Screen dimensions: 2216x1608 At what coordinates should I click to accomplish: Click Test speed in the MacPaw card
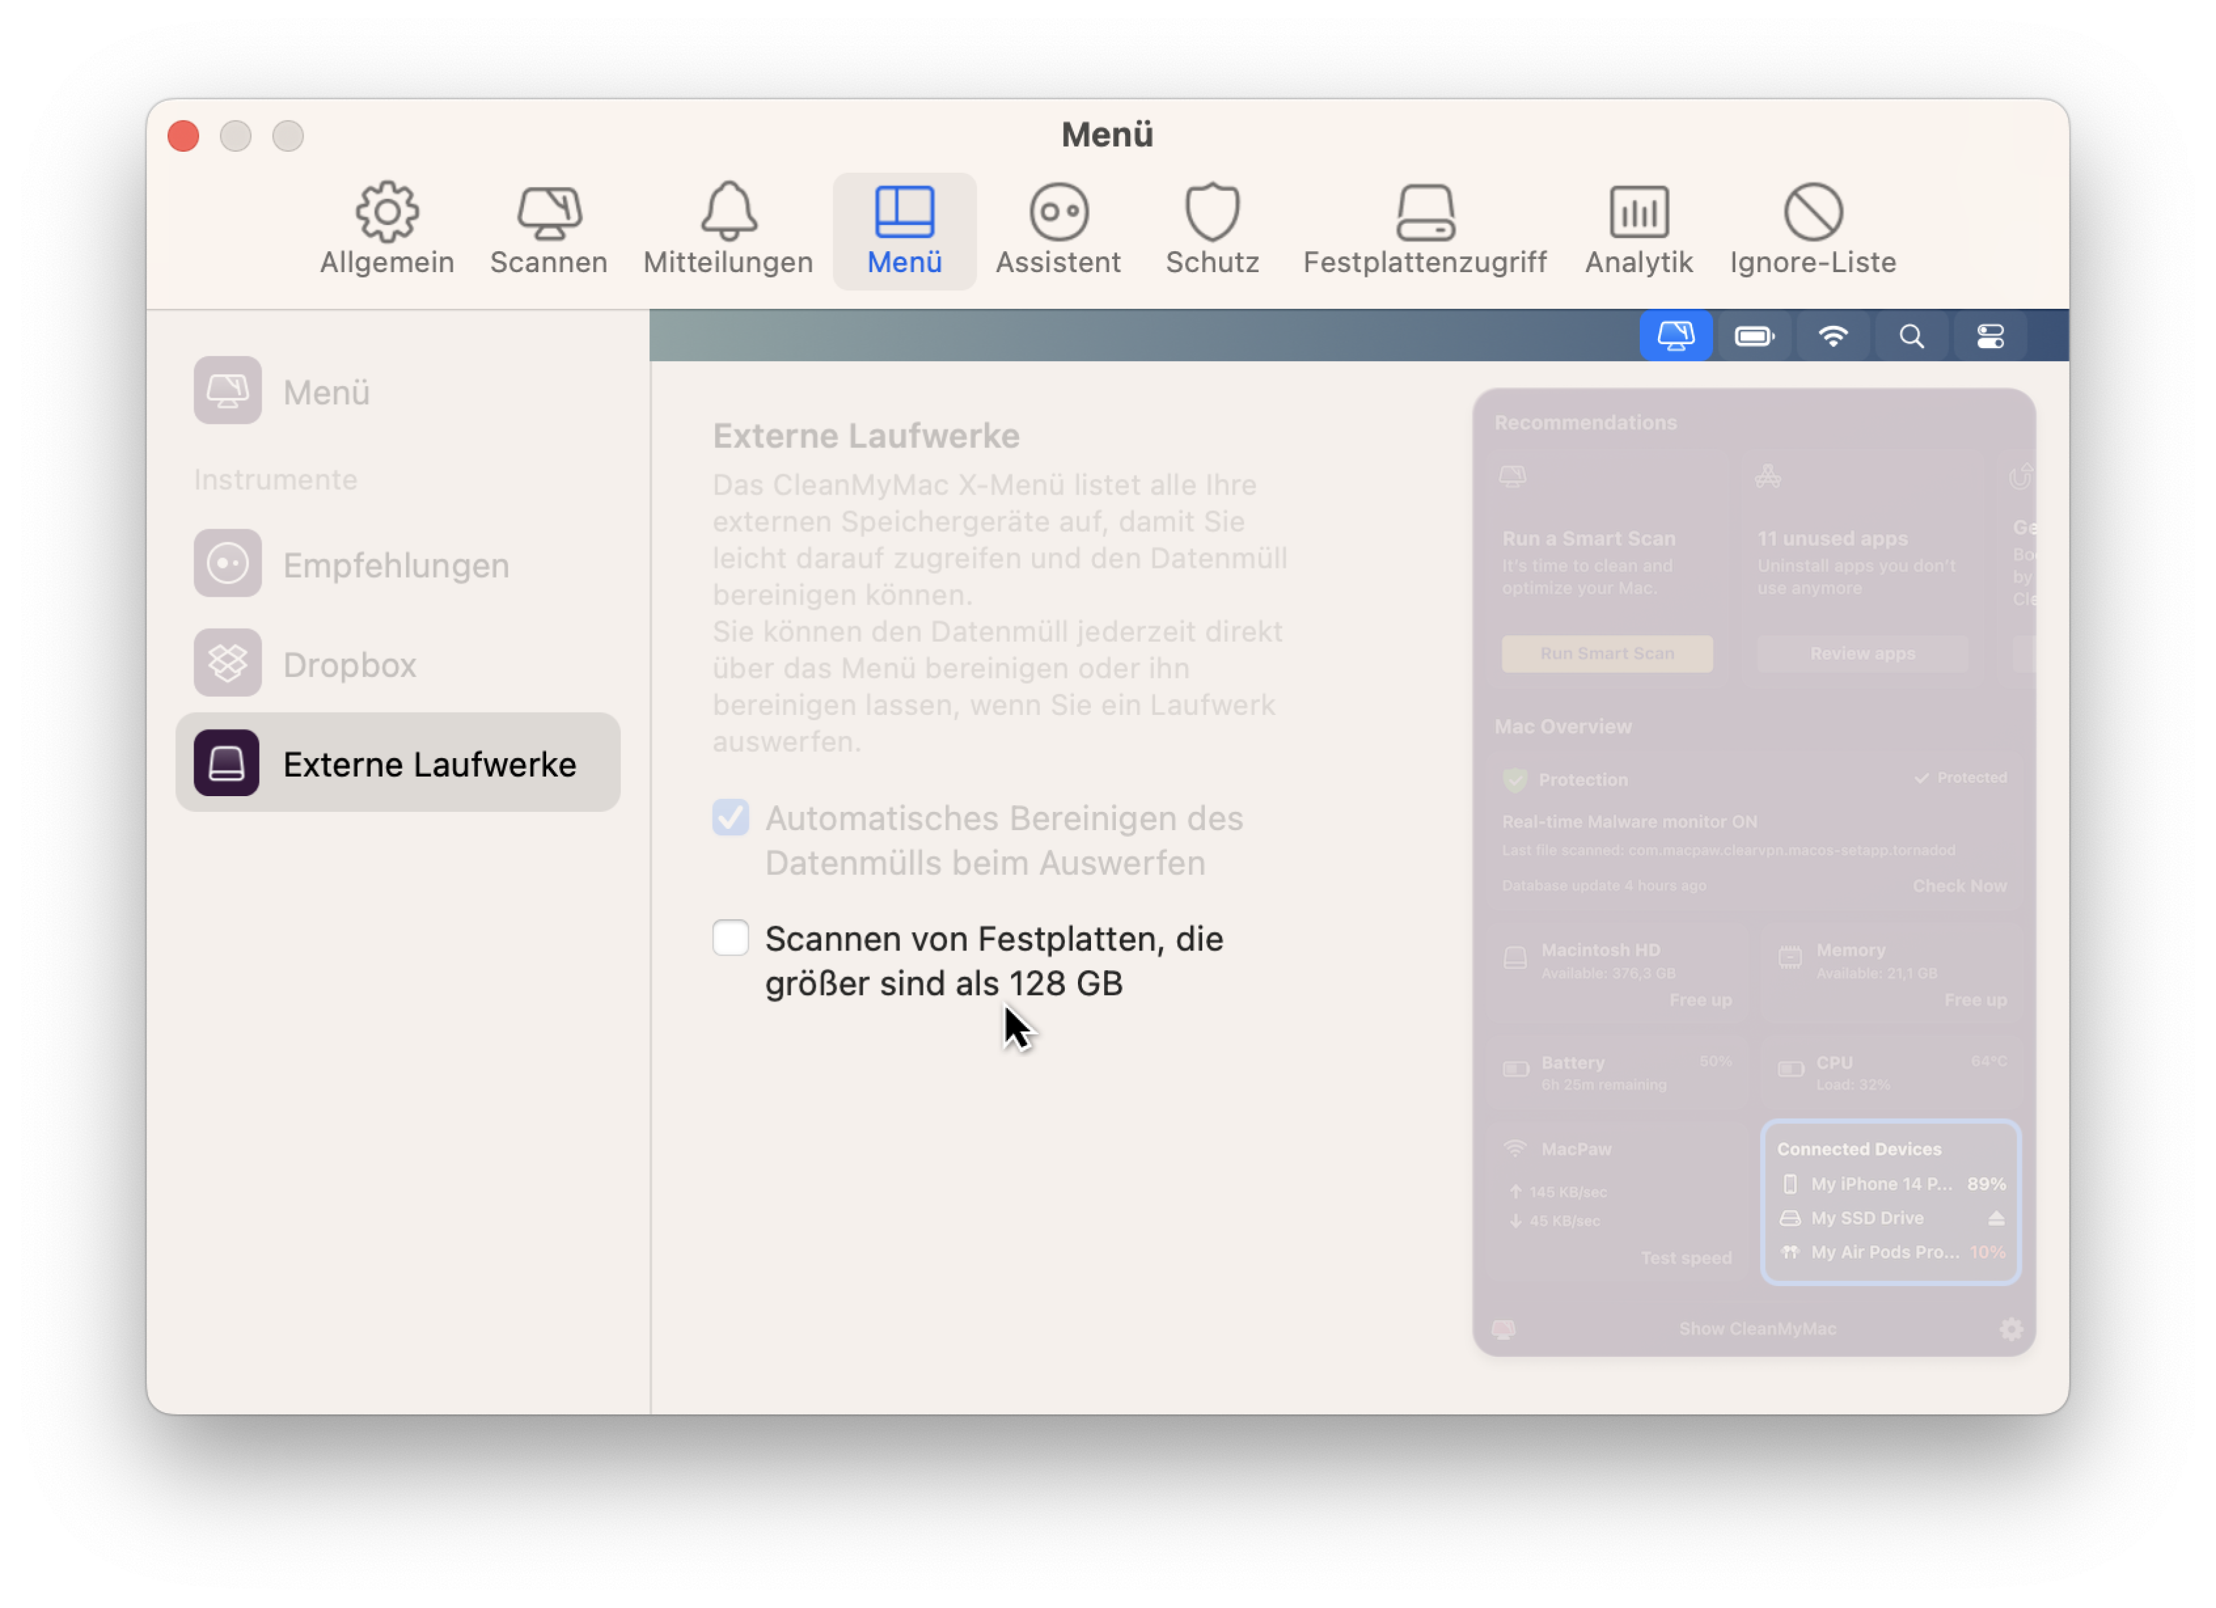[1686, 1258]
